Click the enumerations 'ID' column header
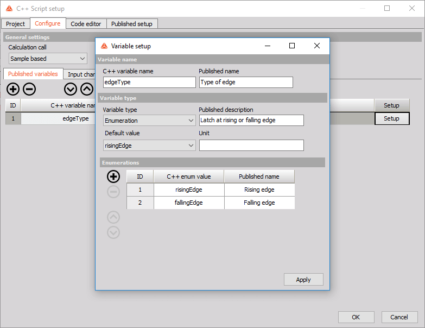 [x=140, y=176]
